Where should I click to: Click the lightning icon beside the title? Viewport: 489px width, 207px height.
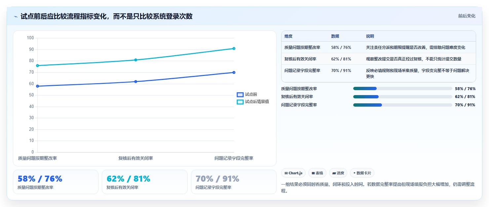[x=16, y=17]
